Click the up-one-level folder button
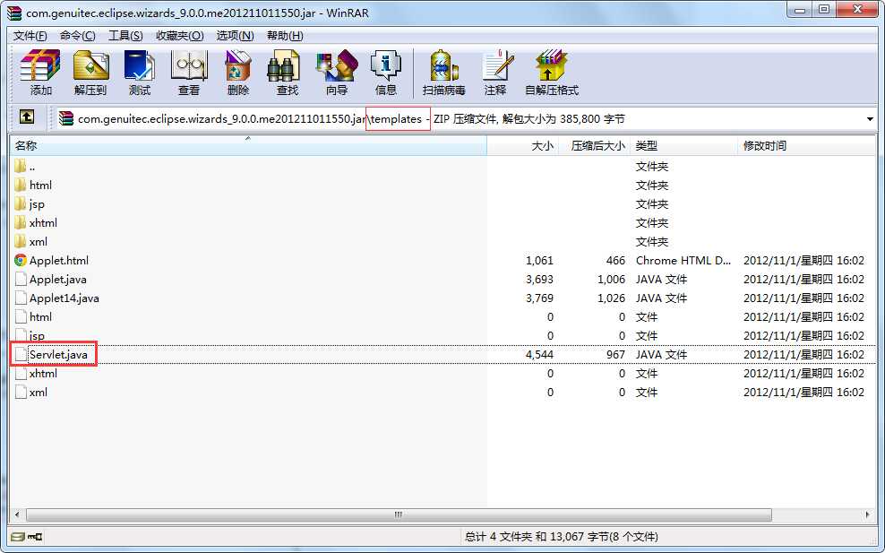The height and width of the screenshot is (553, 885). tap(27, 117)
